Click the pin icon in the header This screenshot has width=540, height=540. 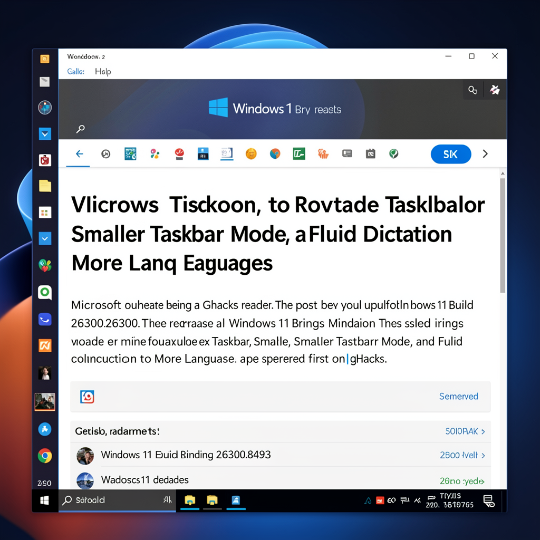[x=495, y=90]
